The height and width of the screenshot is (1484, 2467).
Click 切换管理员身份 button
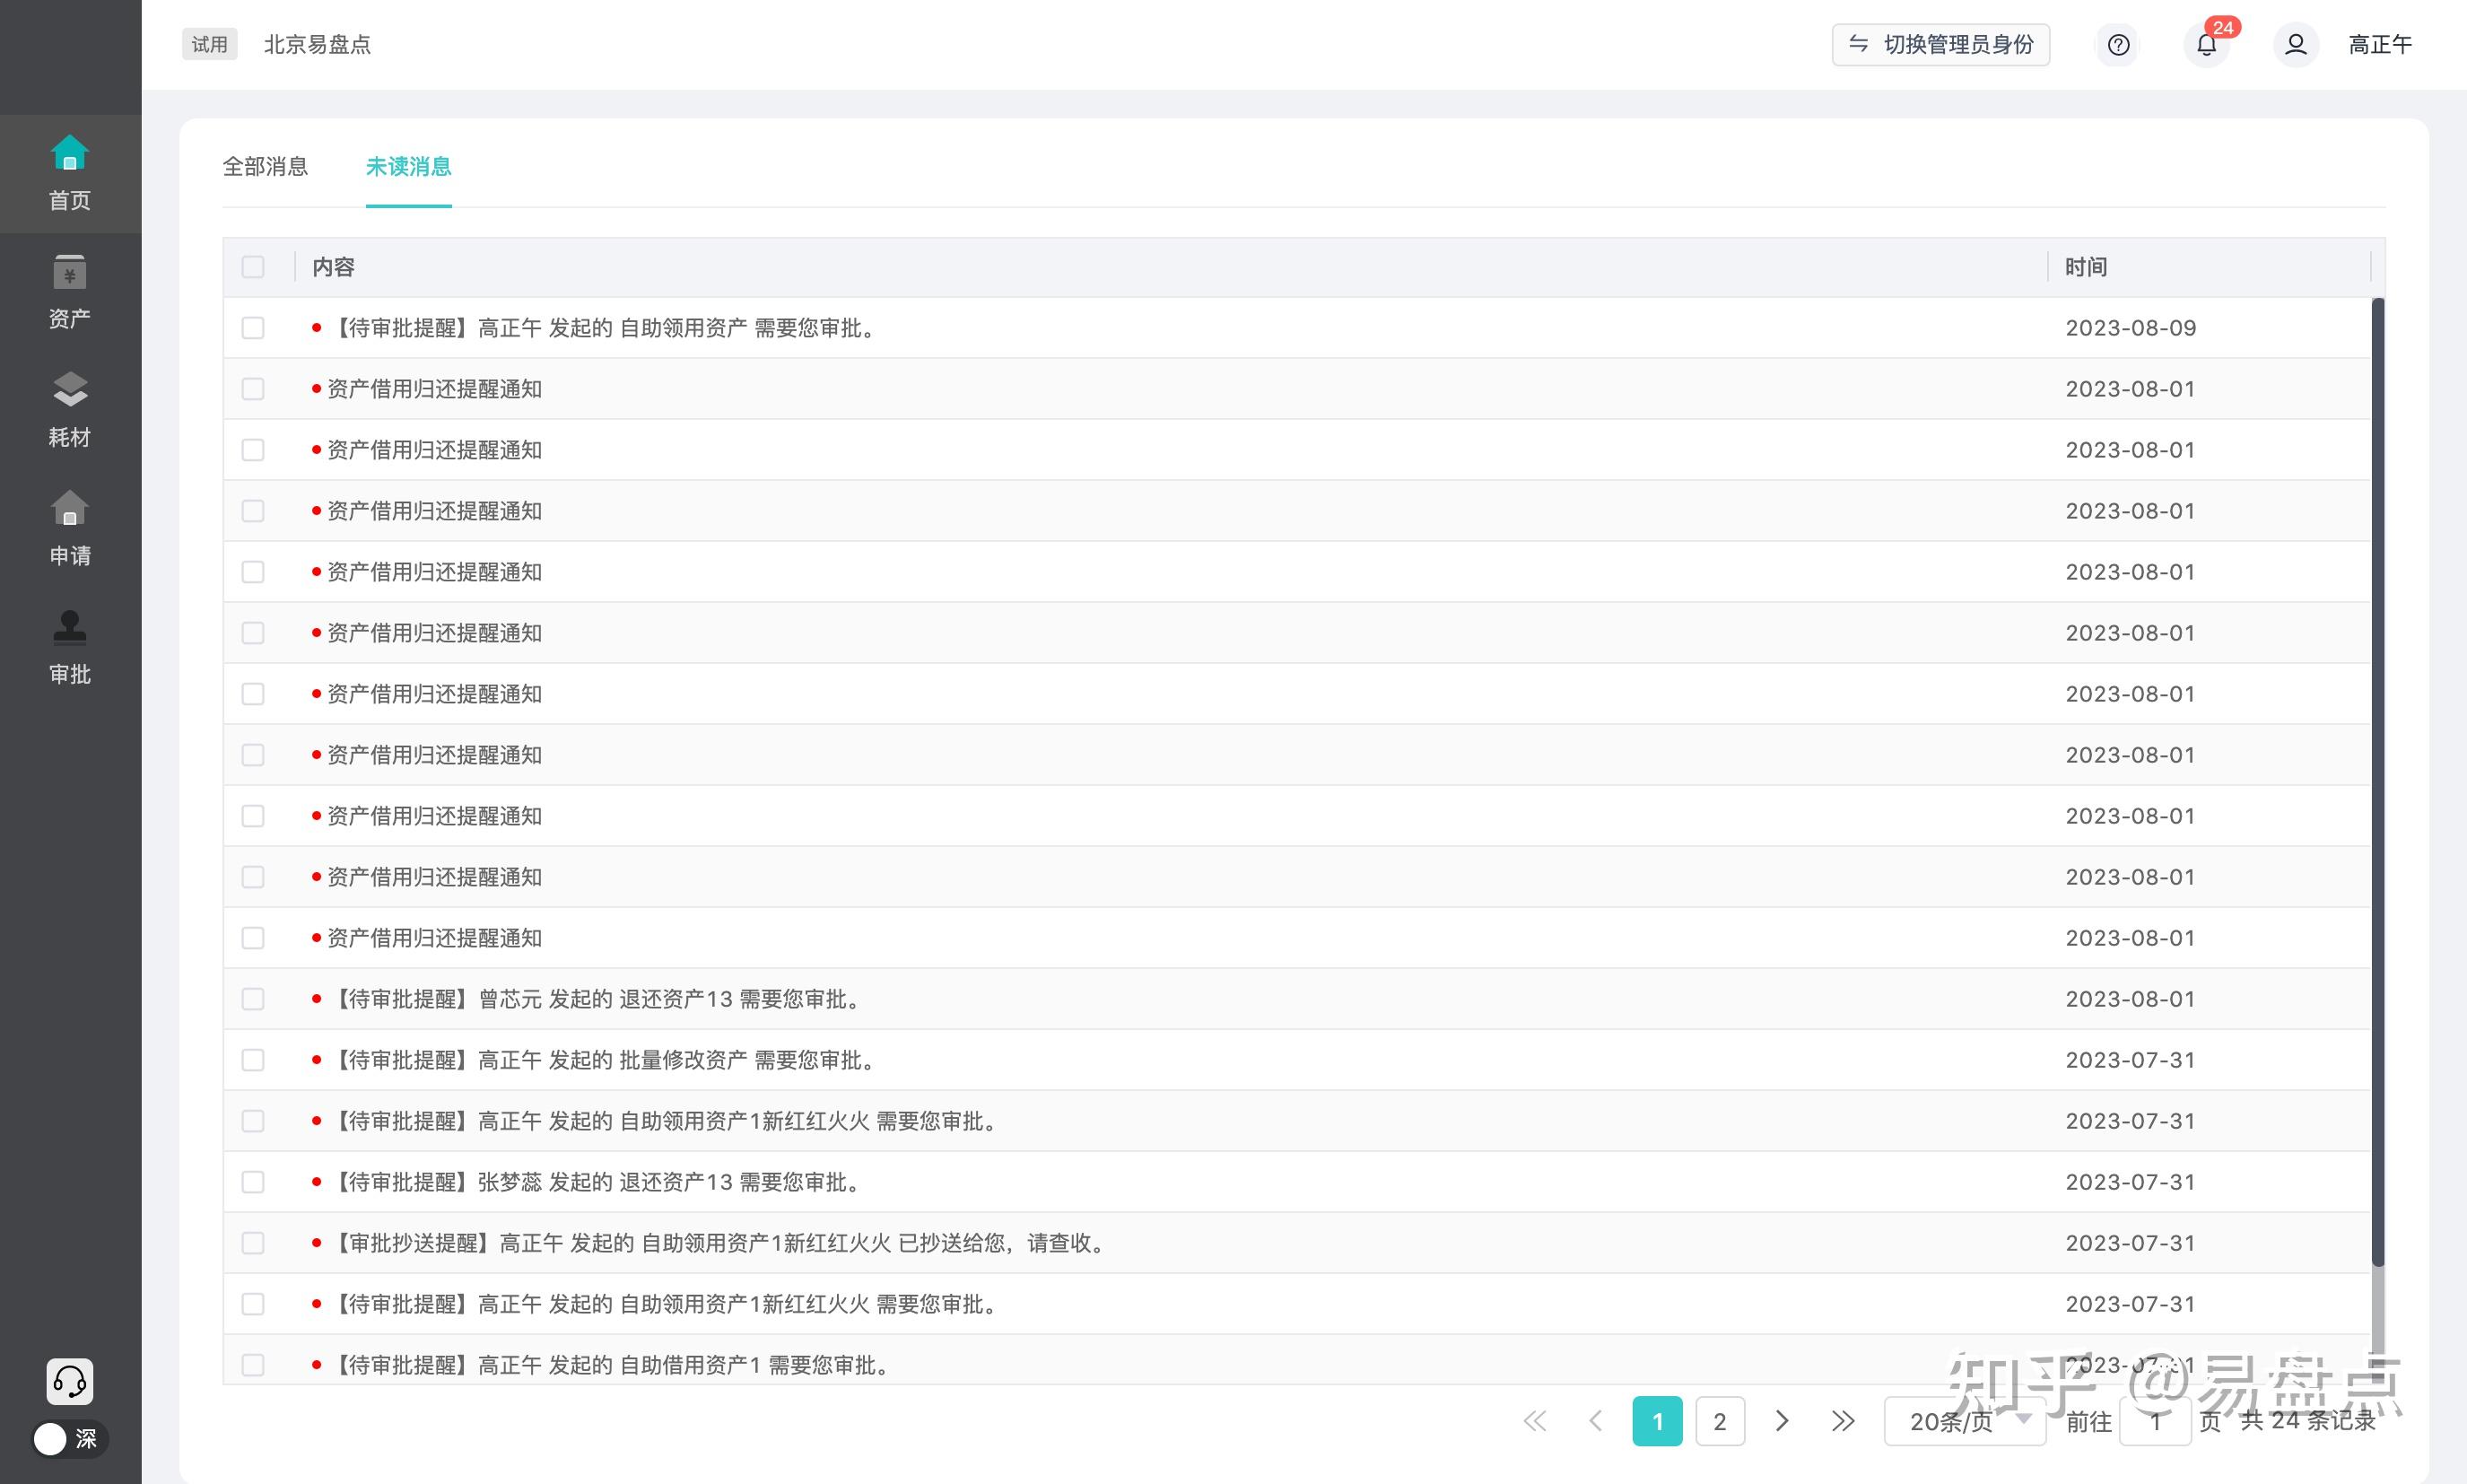(x=1940, y=45)
